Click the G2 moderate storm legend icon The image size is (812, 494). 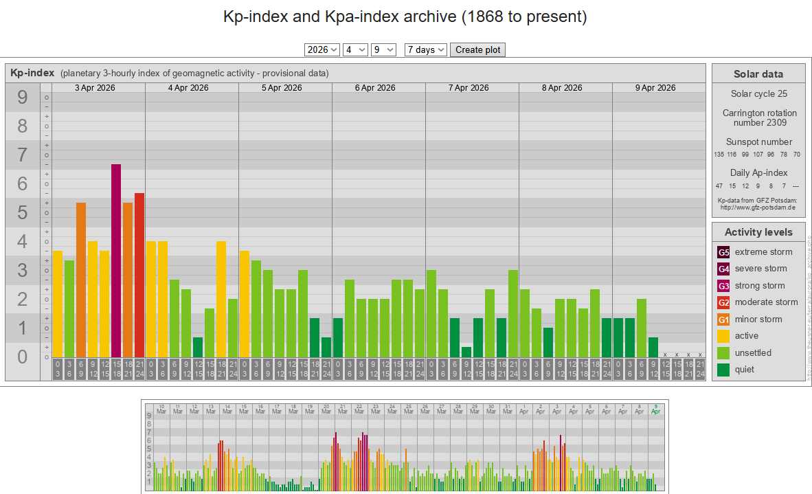click(723, 302)
